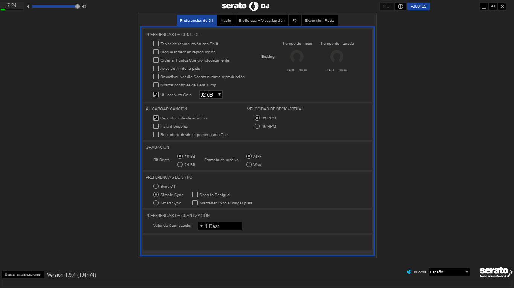Select WAV file format

[x=249, y=164]
